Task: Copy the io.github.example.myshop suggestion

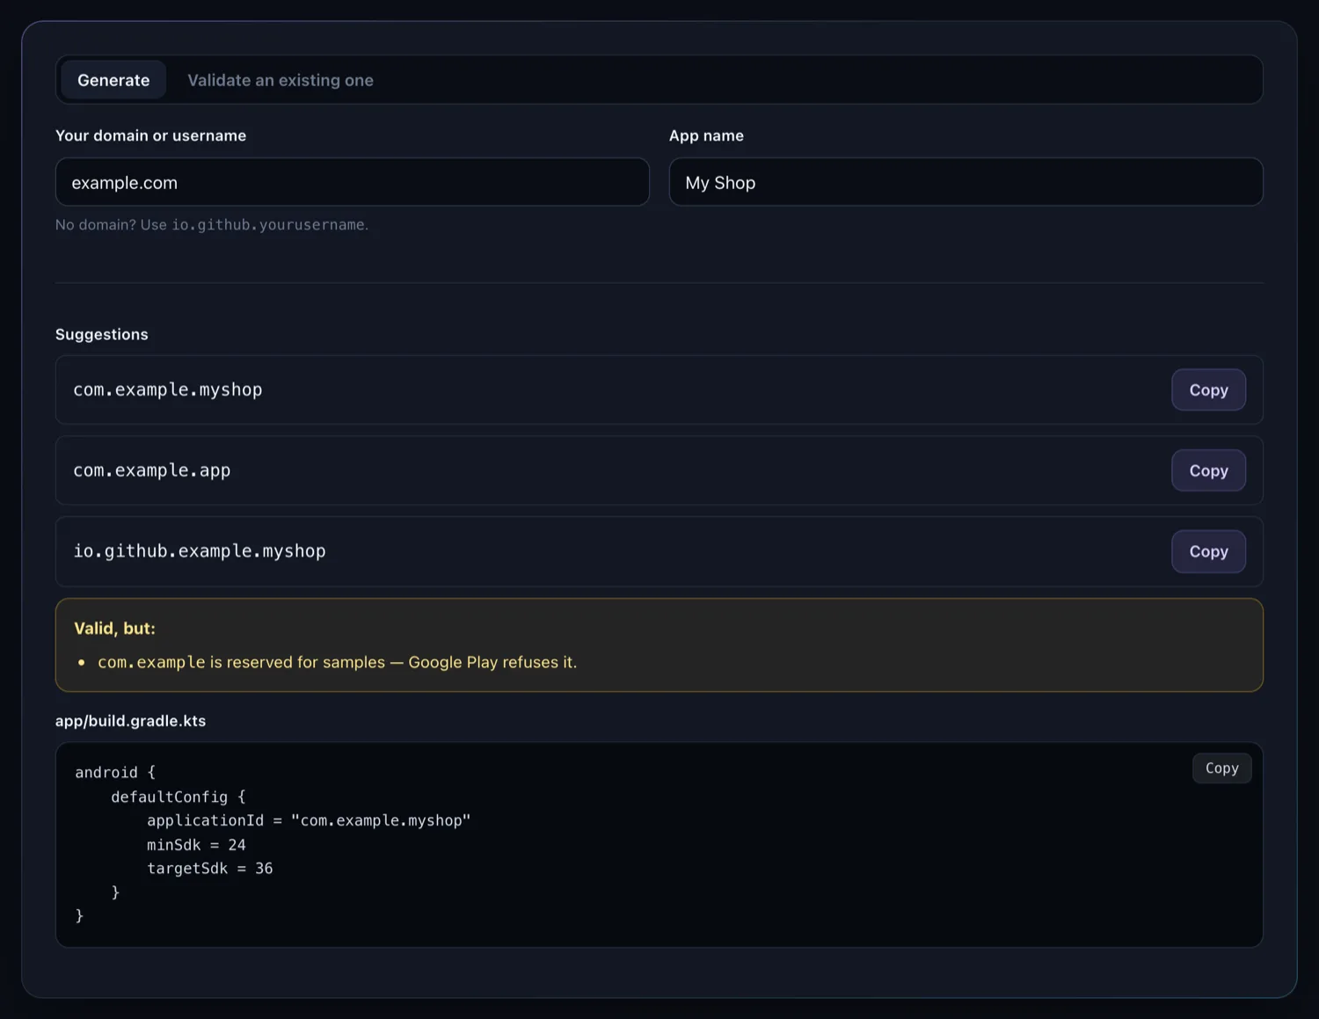Action: coord(1208,551)
